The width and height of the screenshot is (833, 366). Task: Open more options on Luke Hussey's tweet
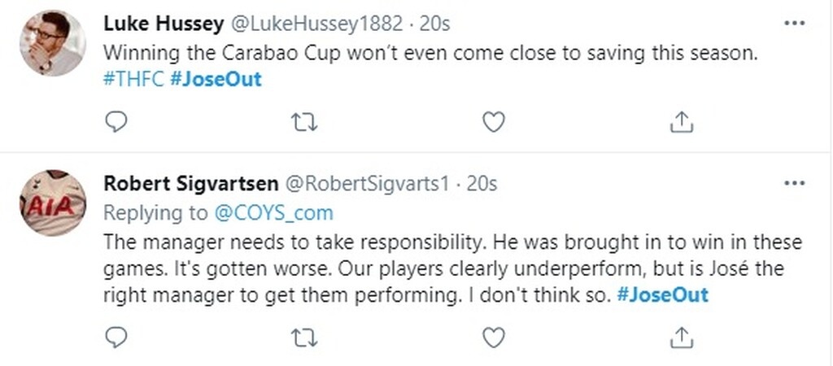tap(793, 24)
